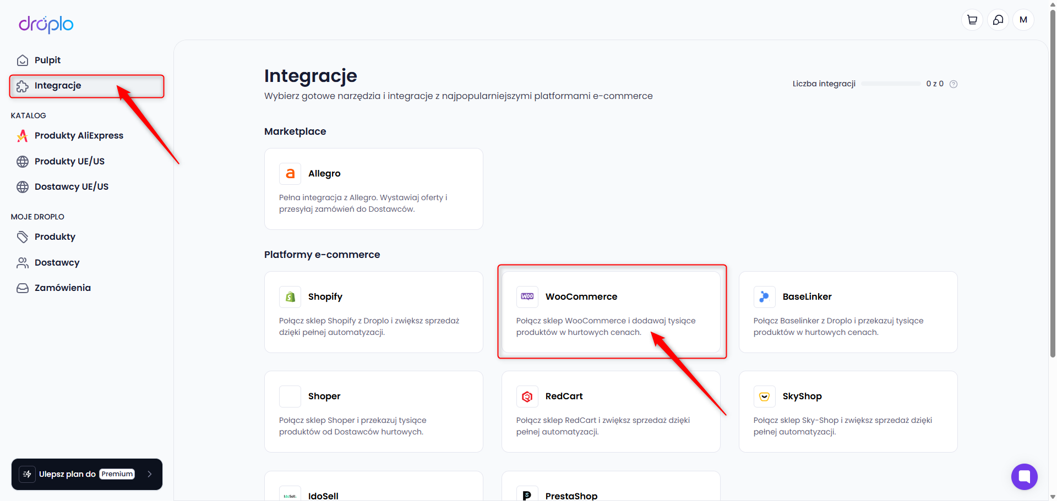Click the Allegro logo icon
The width and height of the screenshot is (1057, 501).
pos(290,174)
